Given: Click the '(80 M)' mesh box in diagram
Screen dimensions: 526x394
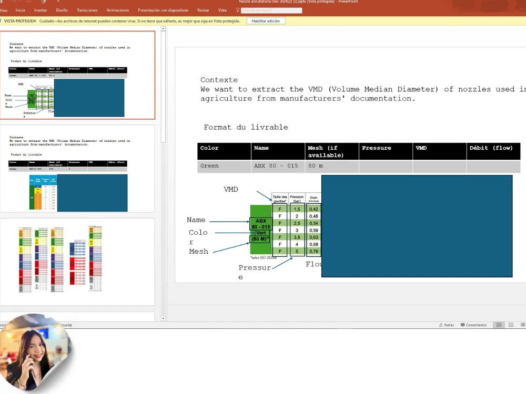Looking at the screenshot, I should (260, 239).
